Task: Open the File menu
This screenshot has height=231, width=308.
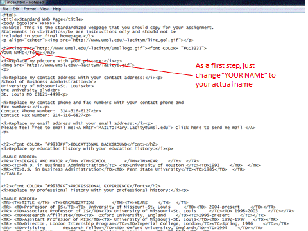Action: (5, 9)
